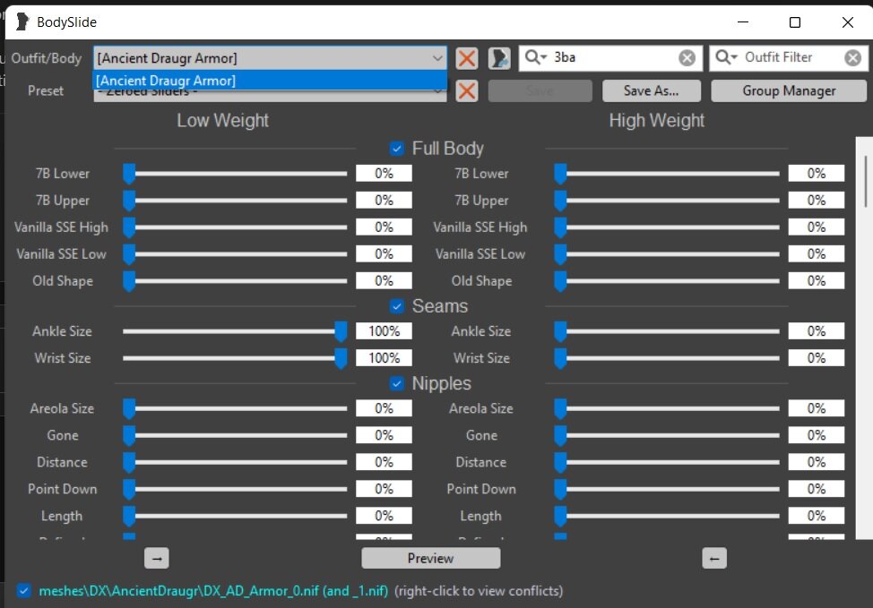Edit the high weight Length percentage box
The image size is (873, 608).
point(817,516)
